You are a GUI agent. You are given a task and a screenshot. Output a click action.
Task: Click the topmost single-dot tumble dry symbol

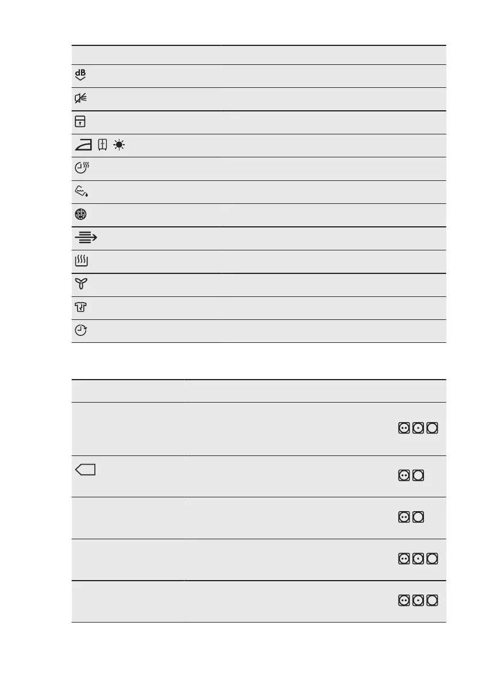click(x=418, y=428)
